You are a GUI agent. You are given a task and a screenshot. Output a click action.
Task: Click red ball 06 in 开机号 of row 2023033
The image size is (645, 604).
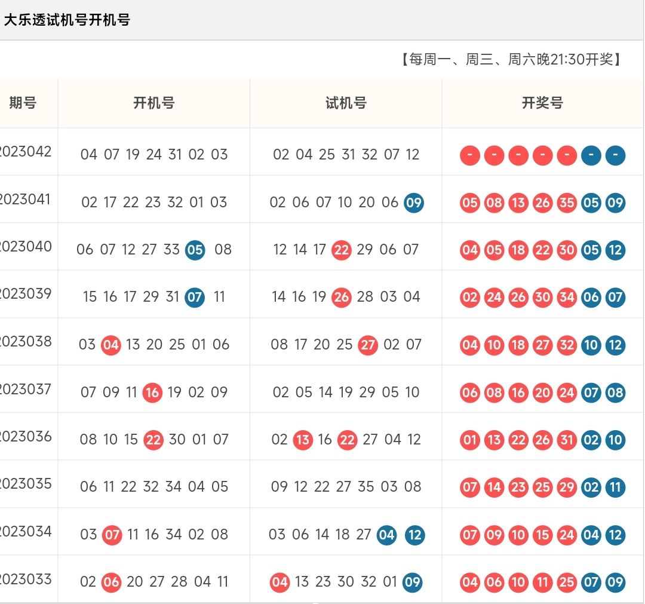[111, 582]
